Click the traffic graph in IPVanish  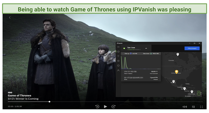(141, 62)
